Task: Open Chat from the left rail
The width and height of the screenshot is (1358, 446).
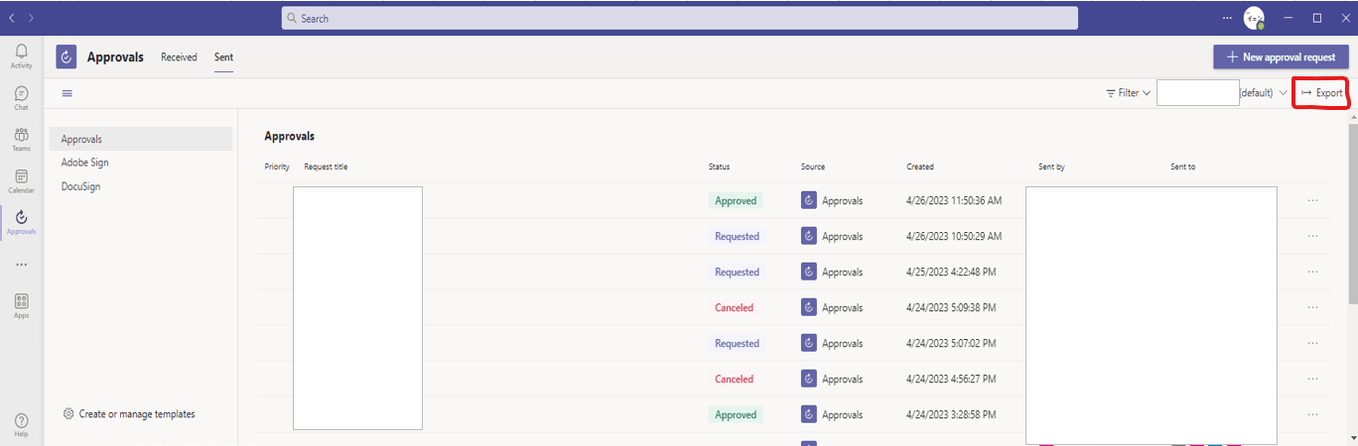Action: (21, 97)
